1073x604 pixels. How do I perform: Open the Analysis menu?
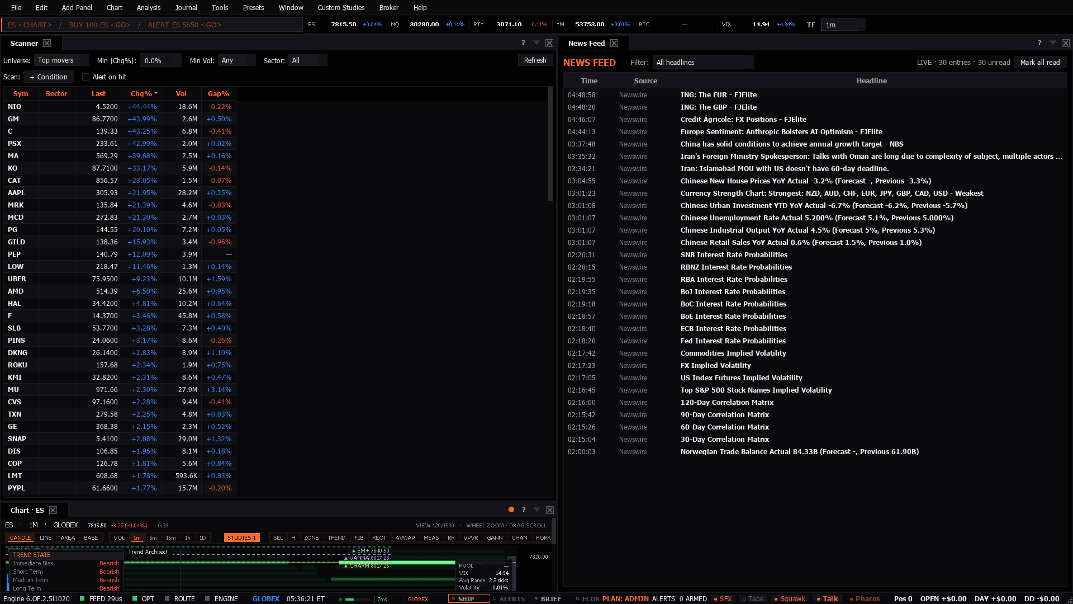(x=149, y=7)
